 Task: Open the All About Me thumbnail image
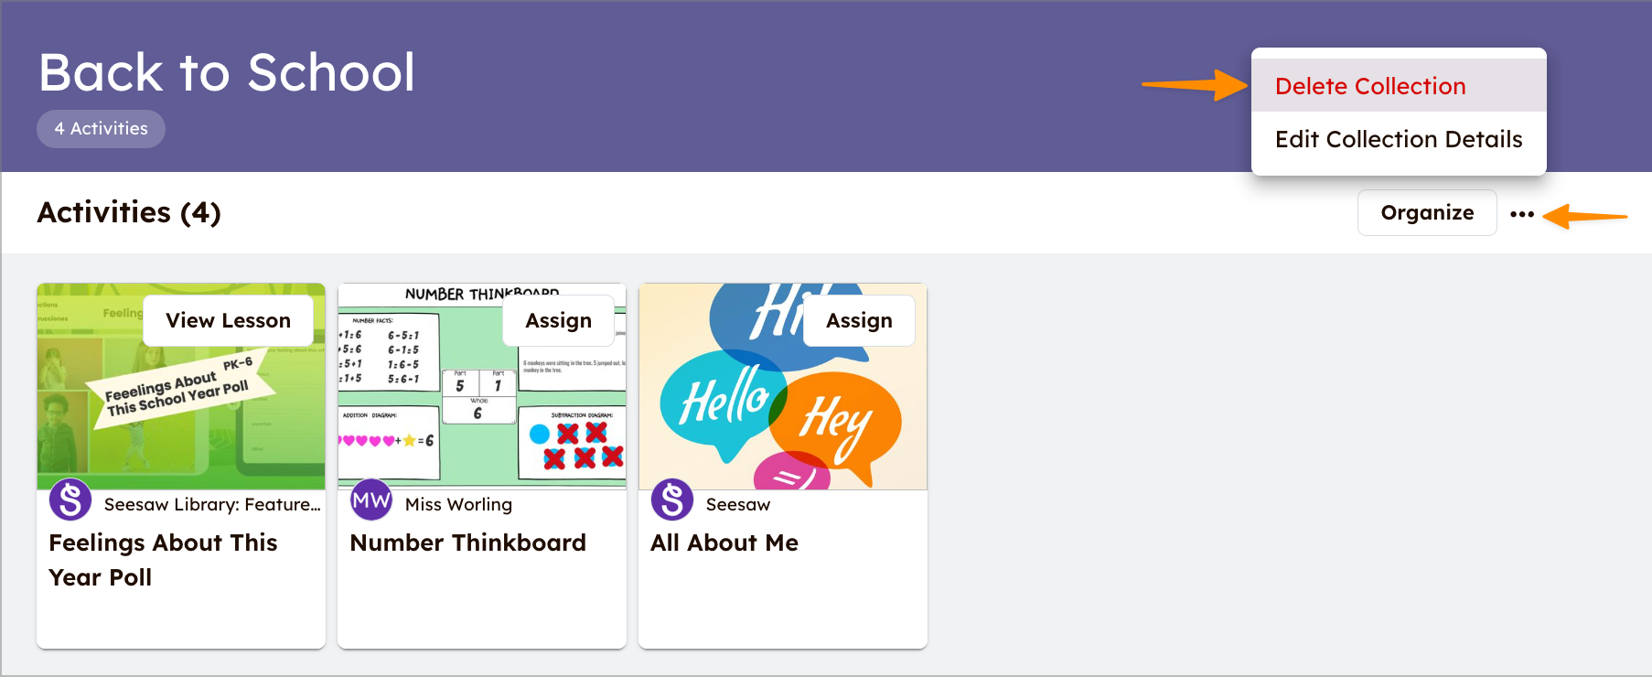coord(783,412)
